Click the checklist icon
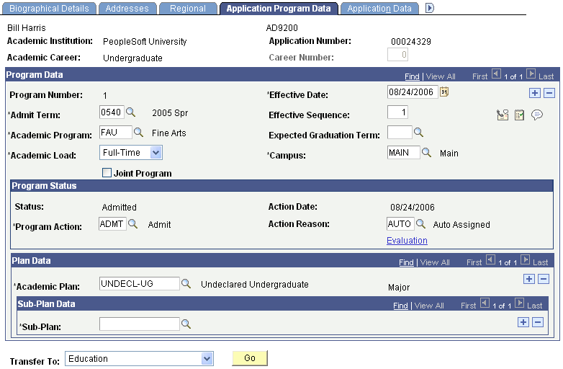 [x=519, y=115]
